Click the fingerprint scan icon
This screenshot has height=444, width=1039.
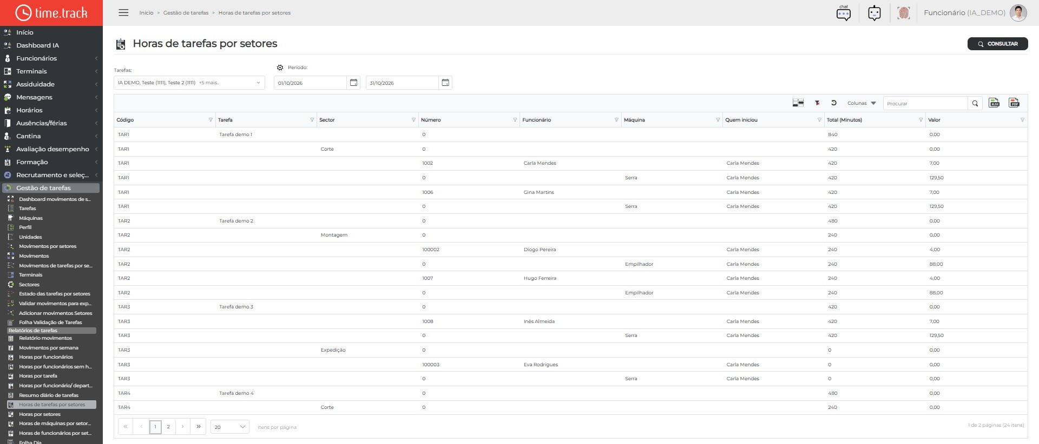pyautogui.click(x=904, y=13)
